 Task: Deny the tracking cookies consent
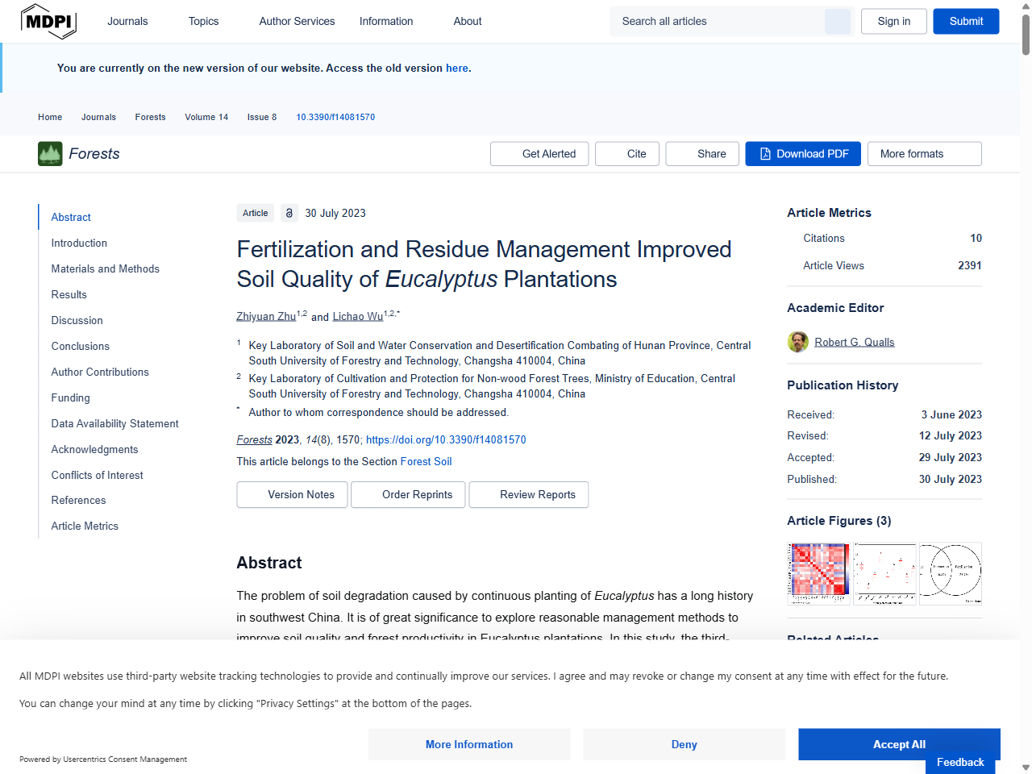click(x=684, y=744)
